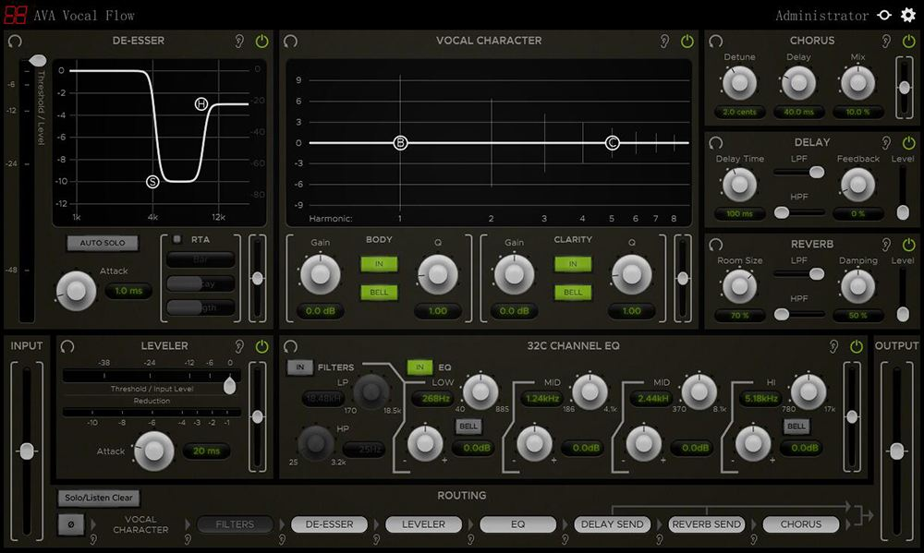Toggle the VOCAL CHARACTER power button
The height and width of the screenshot is (553, 924).
tap(687, 42)
